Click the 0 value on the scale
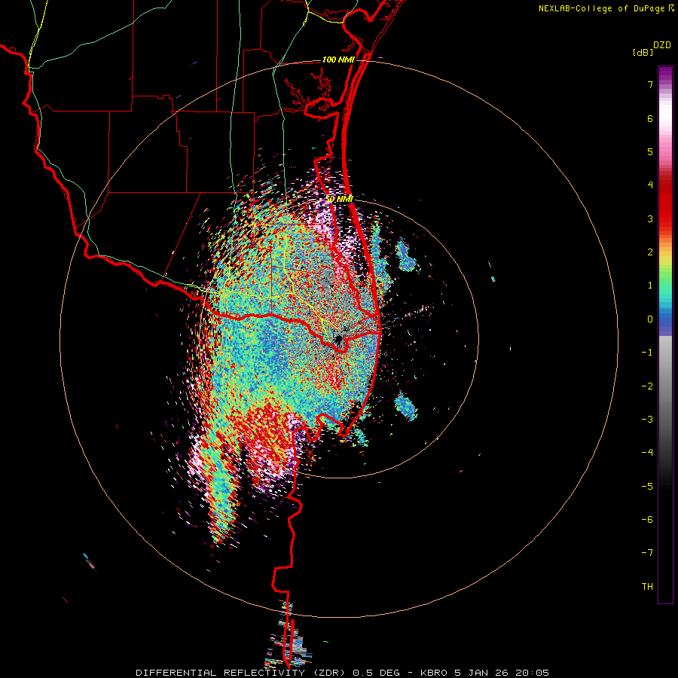Image resolution: width=678 pixels, height=678 pixels. [650, 319]
